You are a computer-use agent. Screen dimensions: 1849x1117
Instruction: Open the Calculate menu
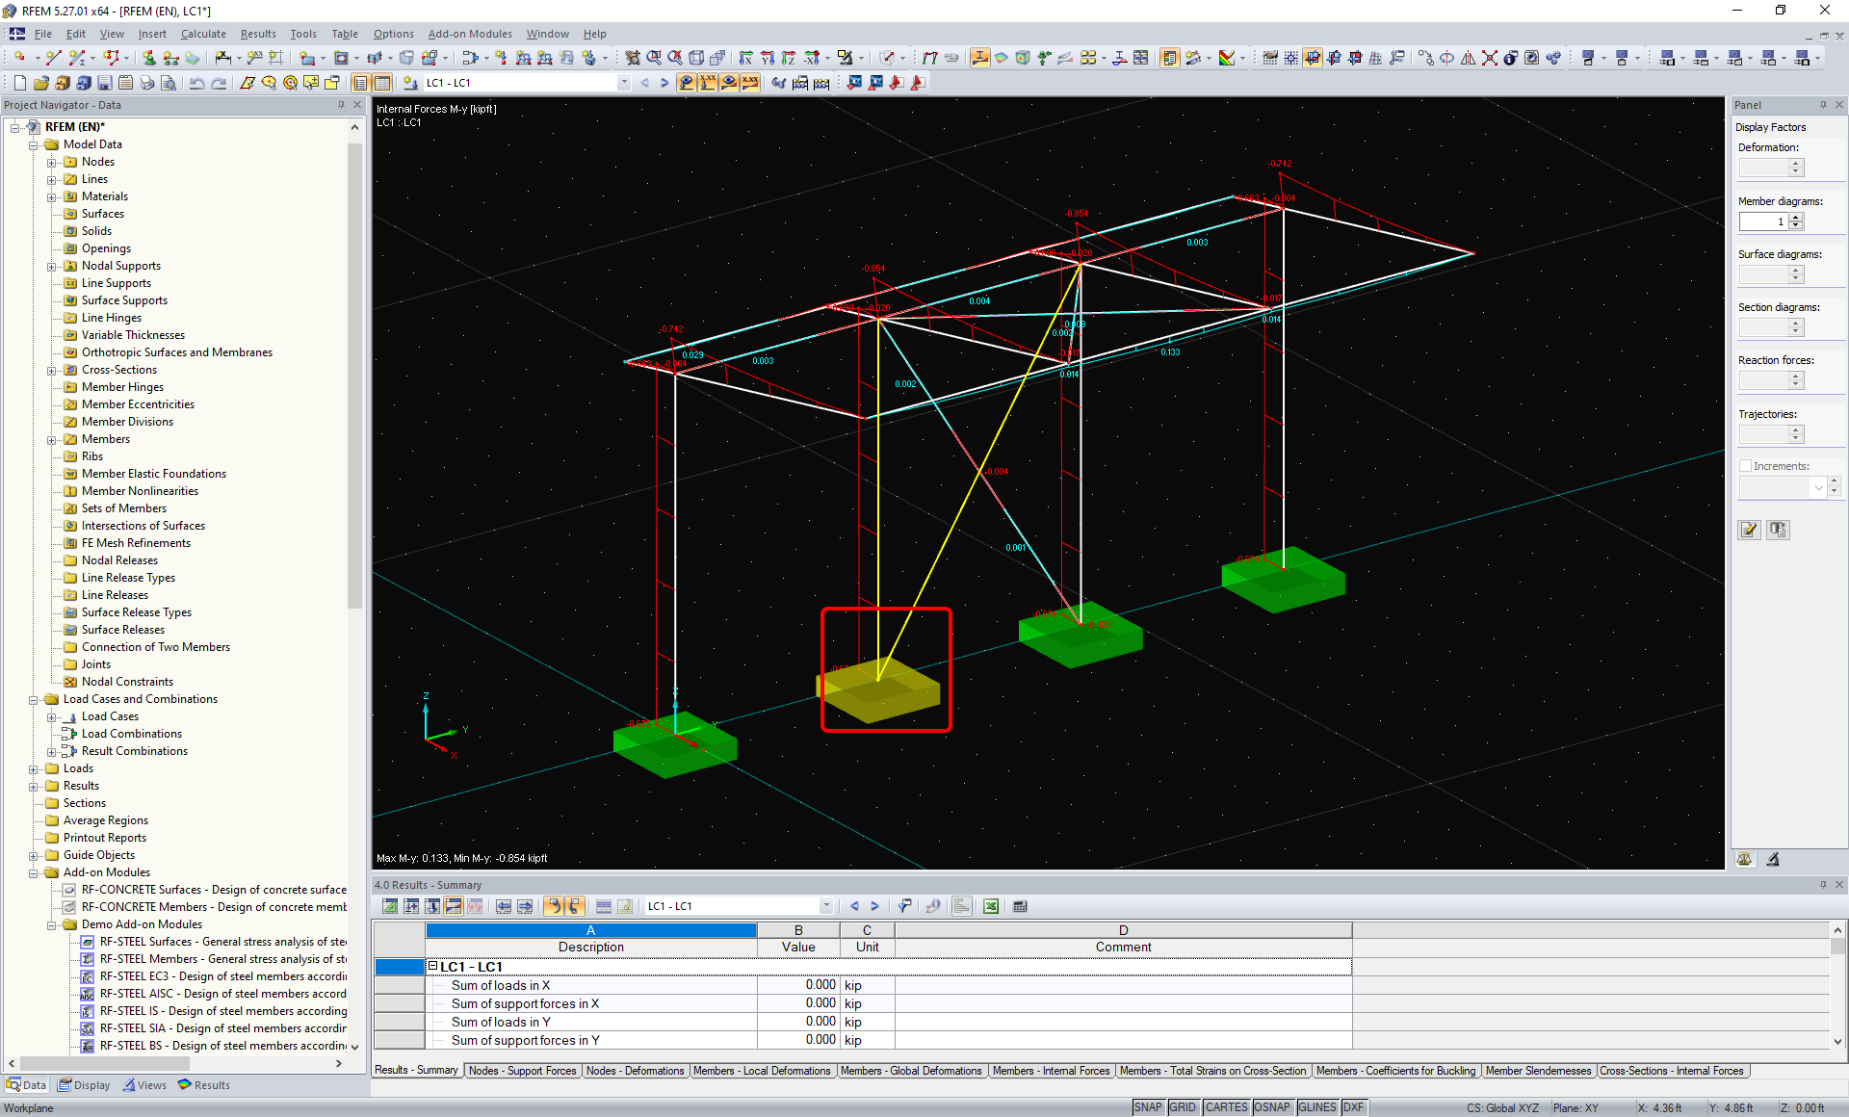click(x=203, y=34)
